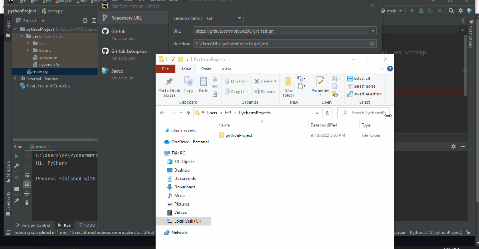Switch to the TODO tool window tab
This screenshot has height=249, width=479.
point(87,225)
